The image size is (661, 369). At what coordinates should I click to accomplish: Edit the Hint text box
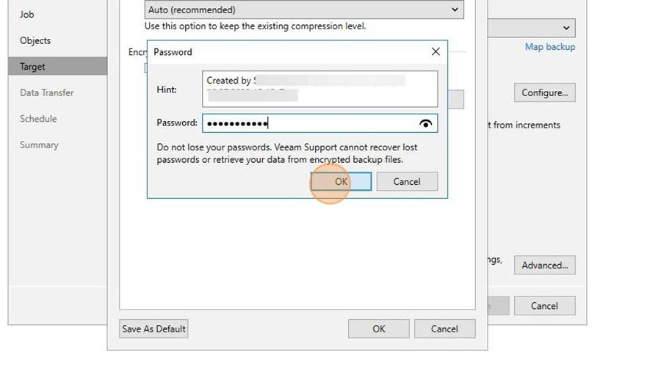click(x=320, y=89)
